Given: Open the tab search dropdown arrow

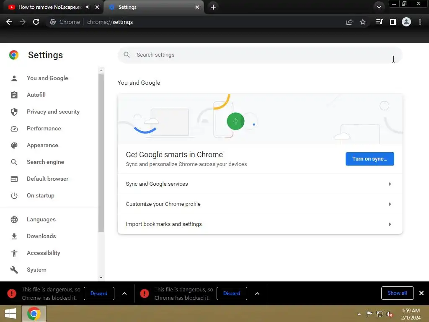Looking at the screenshot, I should 379,7.
